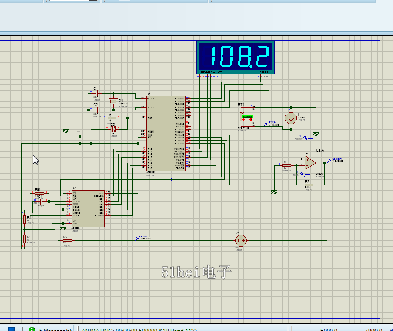Select resistor R6
This screenshot has width=393, height=331.
pyautogui.click(x=287, y=166)
